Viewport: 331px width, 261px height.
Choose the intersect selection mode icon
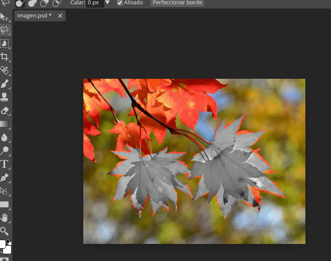click(x=56, y=3)
